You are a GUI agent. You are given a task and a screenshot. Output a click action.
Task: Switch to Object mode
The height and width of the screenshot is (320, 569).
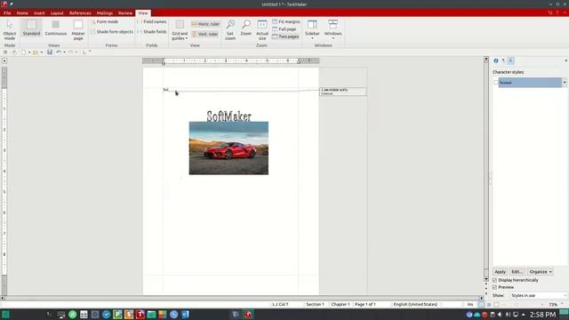10,29
